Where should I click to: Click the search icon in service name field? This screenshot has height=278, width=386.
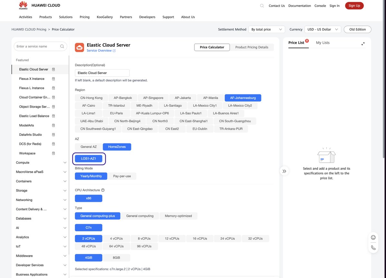point(62,46)
